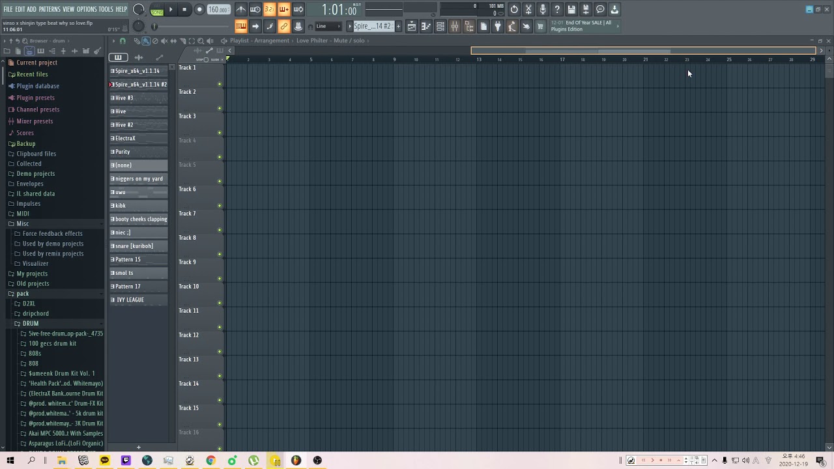This screenshot has width=834, height=469.
Task: Open the PATTERNS menu
Action: click(x=50, y=9)
